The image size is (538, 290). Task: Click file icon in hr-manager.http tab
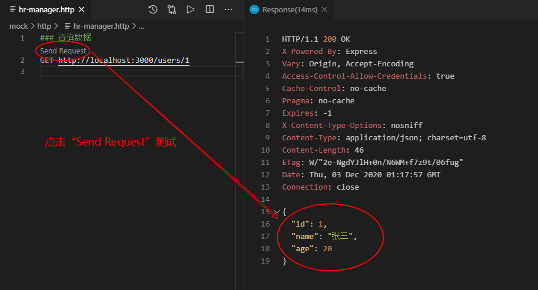point(12,9)
